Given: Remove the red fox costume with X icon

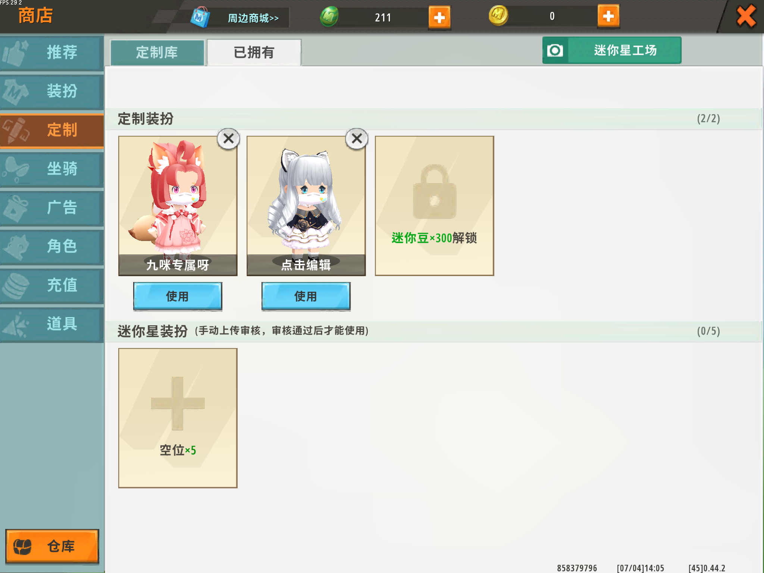Looking at the screenshot, I should (x=228, y=139).
